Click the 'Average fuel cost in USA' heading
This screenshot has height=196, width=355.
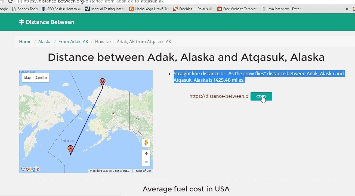pos(186,189)
